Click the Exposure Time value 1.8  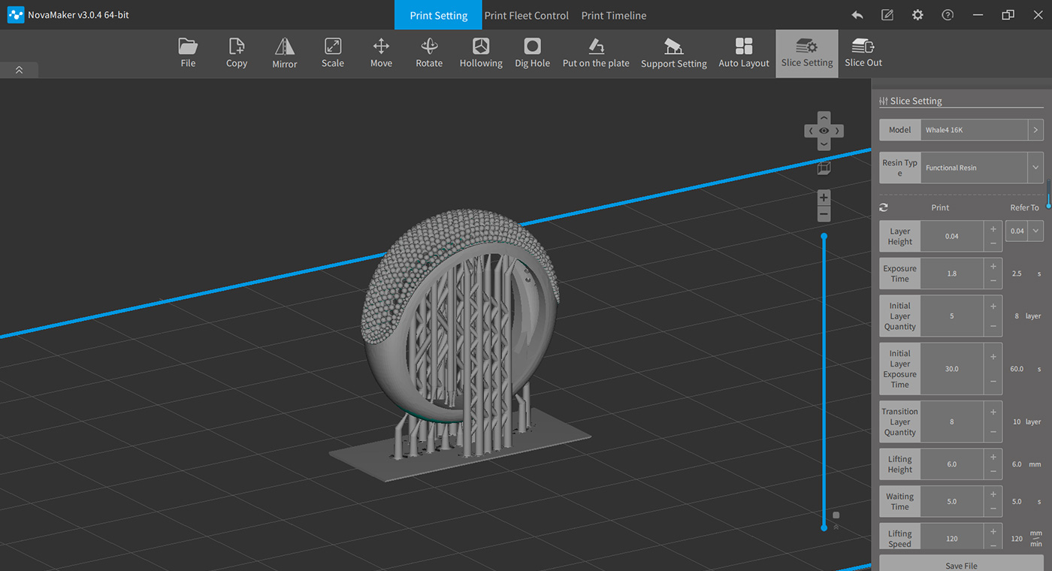[x=952, y=273]
